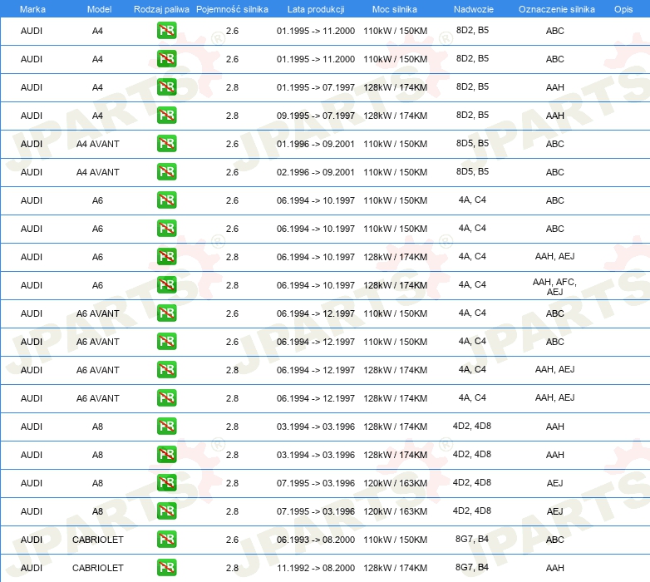Click 'A4 AVANT' in row starting 02.1996

coord(98,172)
